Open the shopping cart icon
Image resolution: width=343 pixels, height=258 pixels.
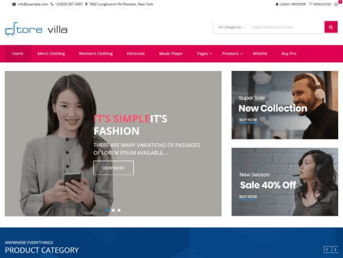336,4
